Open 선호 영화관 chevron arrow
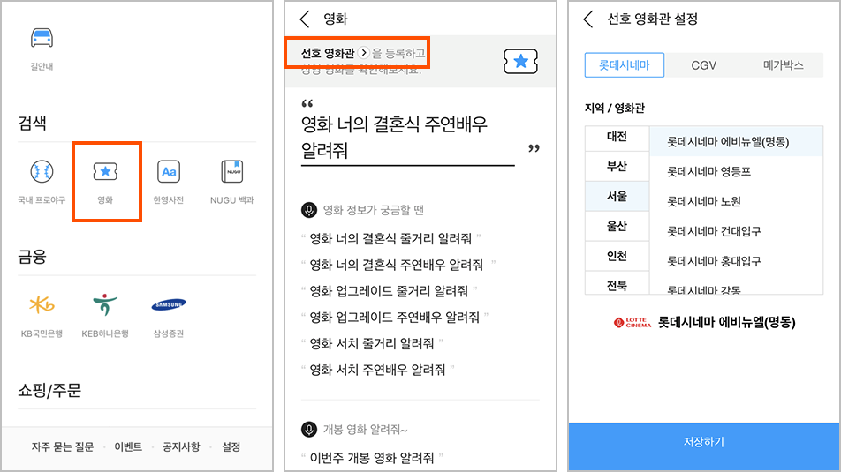 coord(364,53)
